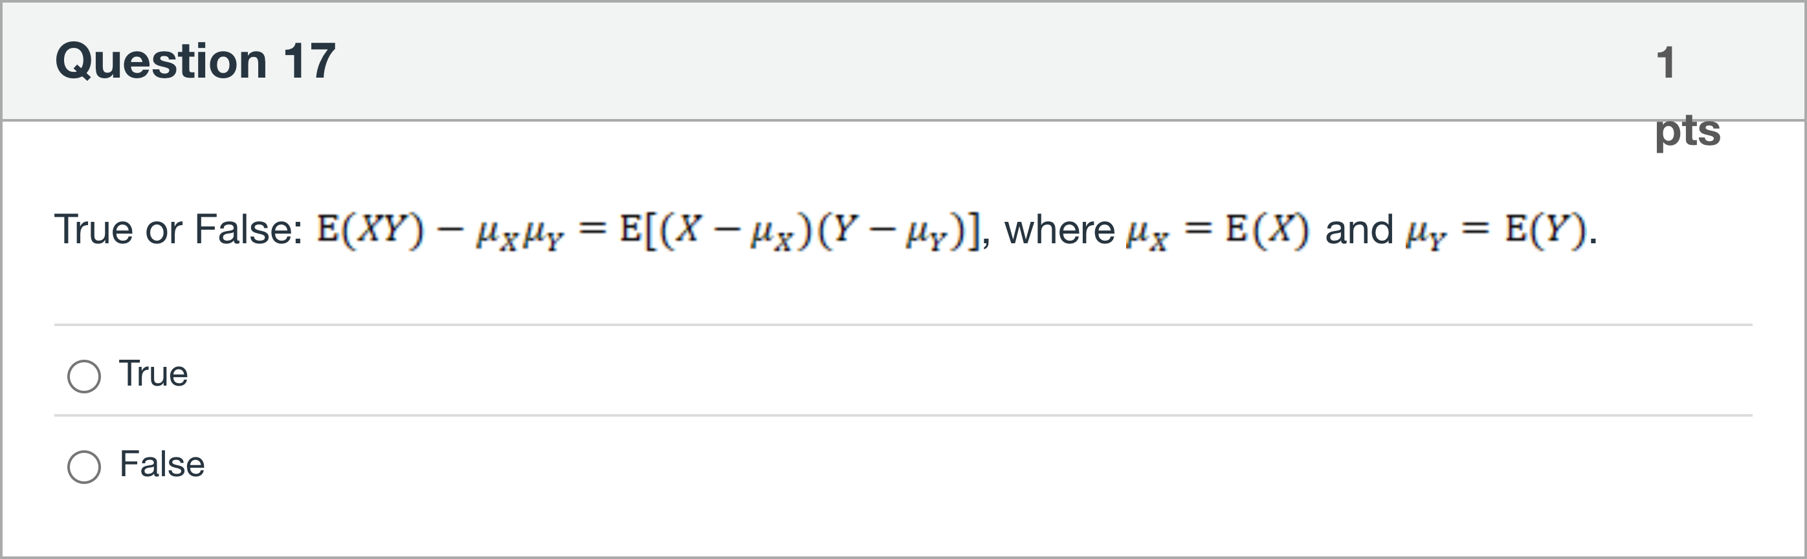The image size is (1807, 559).
Task: Select the True radio button
Action: pyautogui.click(x=84, y=377)
